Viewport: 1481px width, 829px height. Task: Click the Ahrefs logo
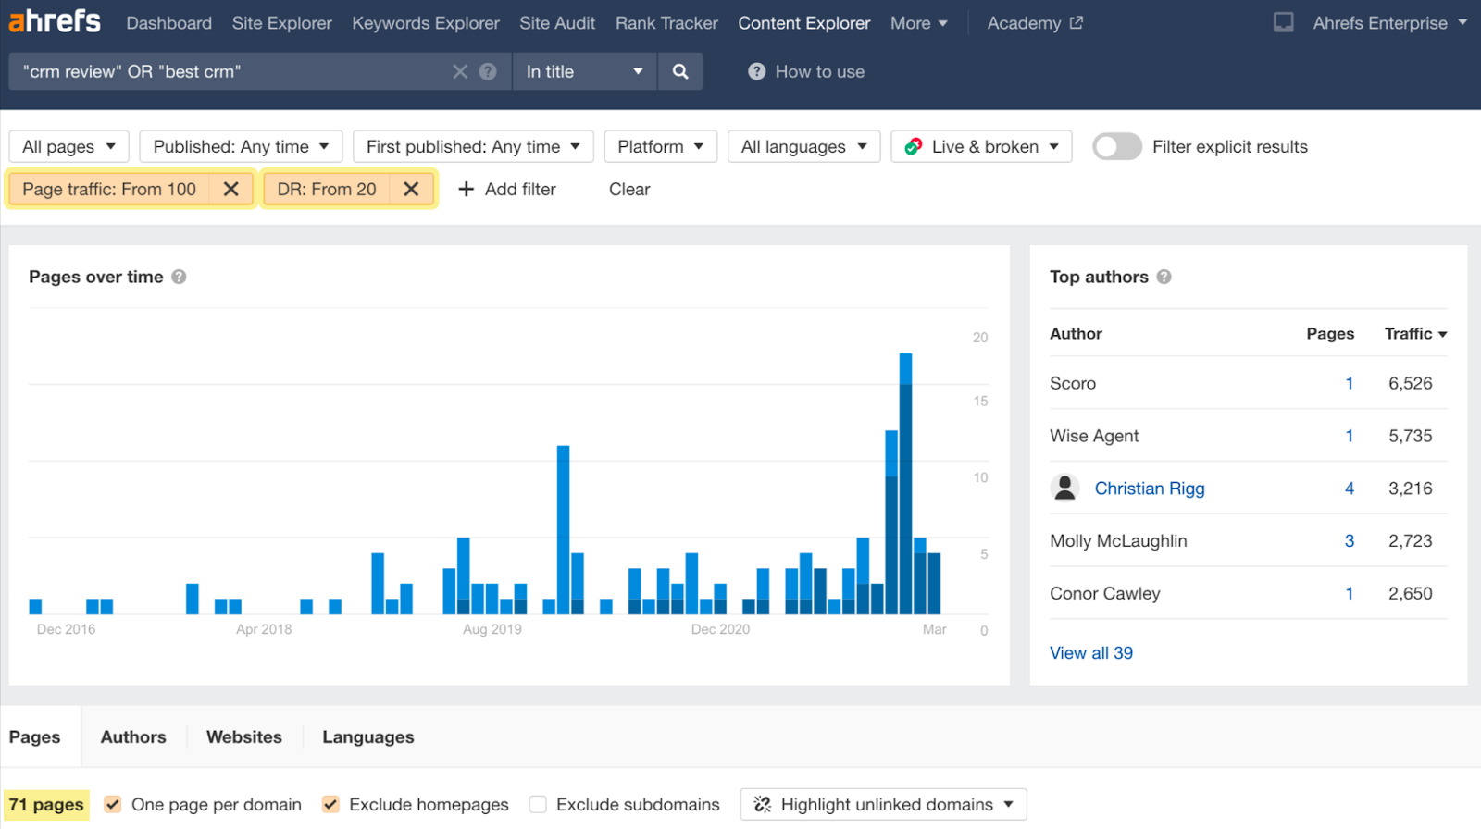(x=55, y=21)
